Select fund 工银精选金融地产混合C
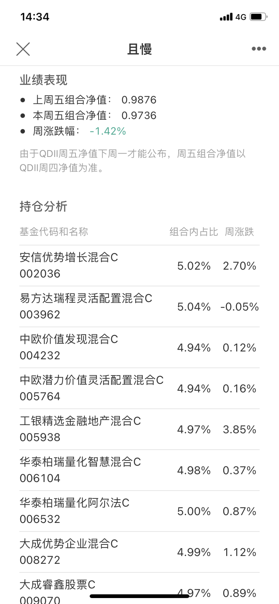279x604 pixels. 80,421
